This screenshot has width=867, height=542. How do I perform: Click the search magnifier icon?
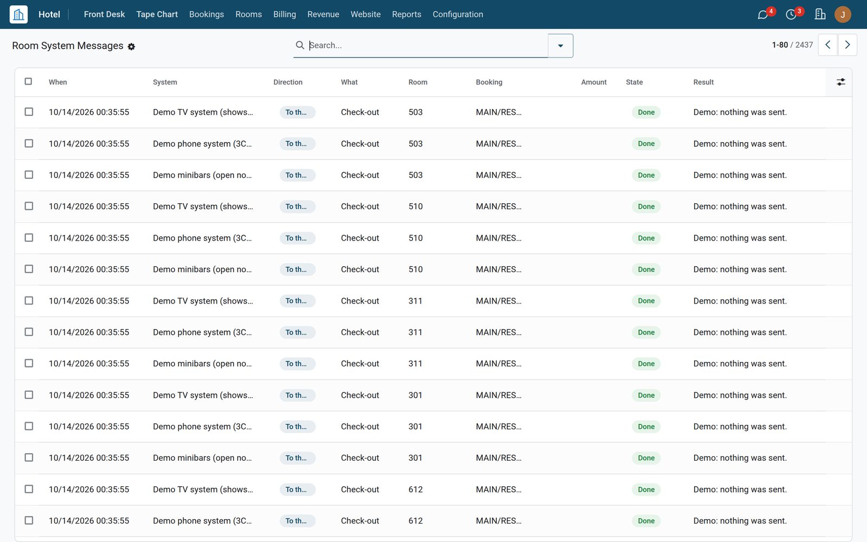[x=300, y=45]
